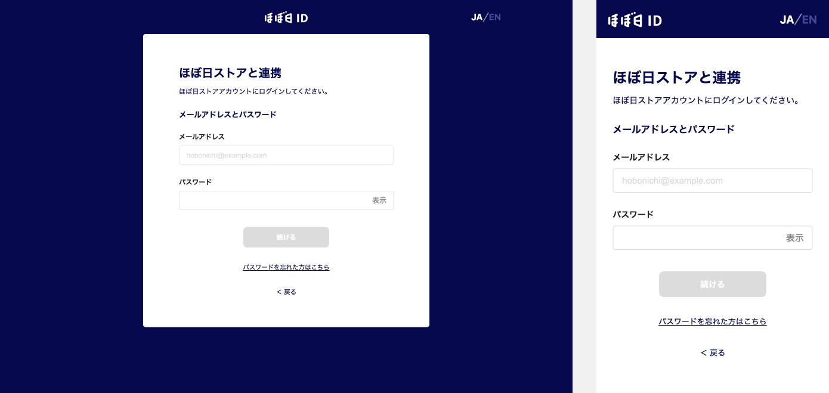Click the 続ける button in mobile view

click(x=713, y=284)
